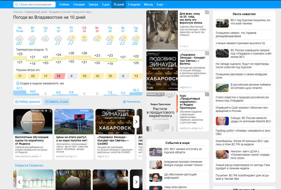281x190 pixels.
Task: Open ЦБ обеспокоен растущей инфляцией
Action: coord(180,176)
